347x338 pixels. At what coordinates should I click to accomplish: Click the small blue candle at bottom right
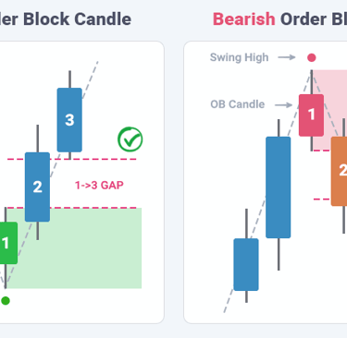pyautogui.click(x=246, y=264)
